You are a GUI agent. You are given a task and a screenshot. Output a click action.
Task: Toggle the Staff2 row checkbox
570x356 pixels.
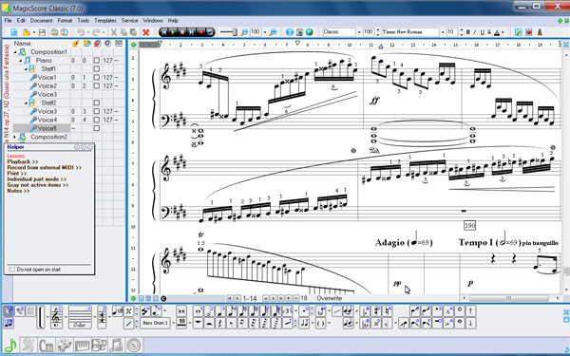coord(96,103)
